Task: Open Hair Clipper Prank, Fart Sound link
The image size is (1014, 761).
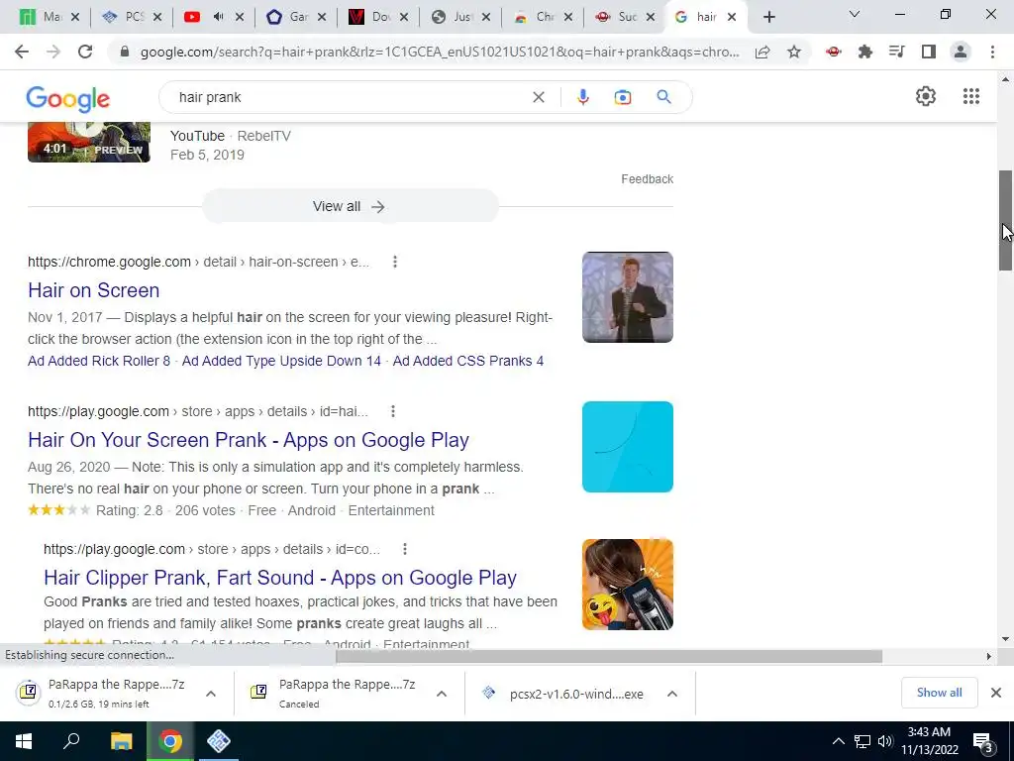Action: click(x=280, y=578)
